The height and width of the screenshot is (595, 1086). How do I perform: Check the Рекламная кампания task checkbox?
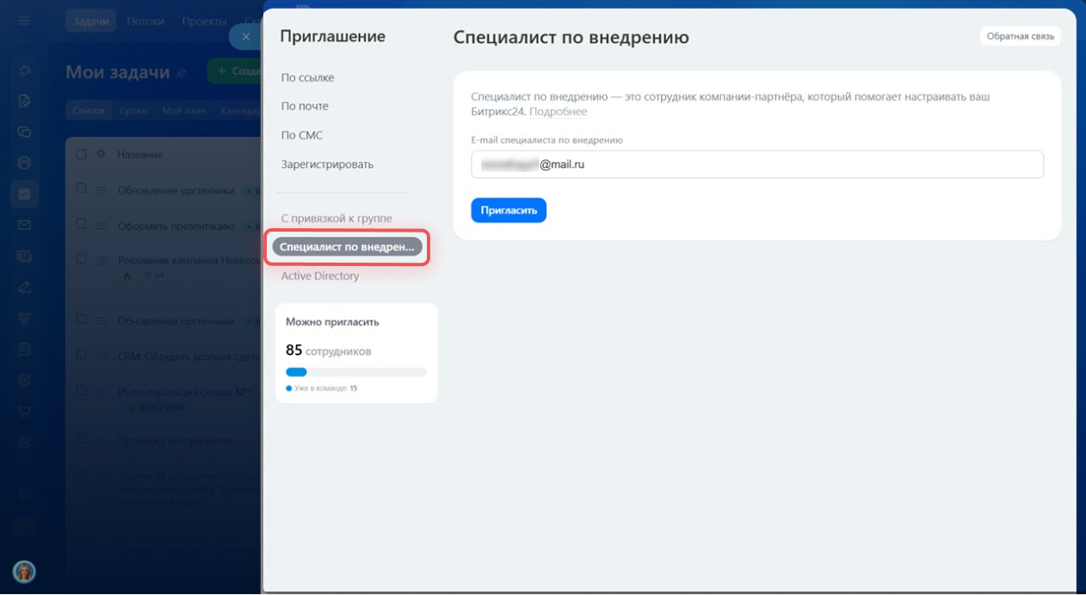82,259
